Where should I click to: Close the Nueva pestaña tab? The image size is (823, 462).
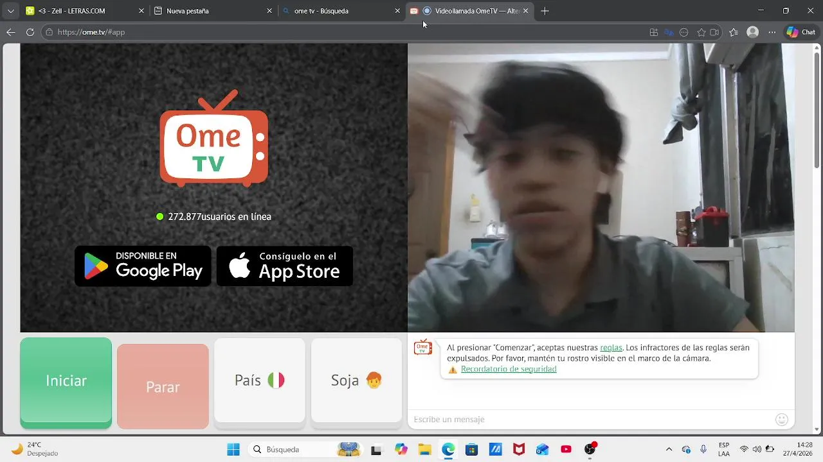coord(269,11)
